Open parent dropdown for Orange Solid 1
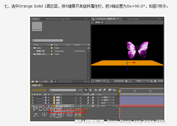177x126 pixels. pyautogui.click(x=107, y=106)
